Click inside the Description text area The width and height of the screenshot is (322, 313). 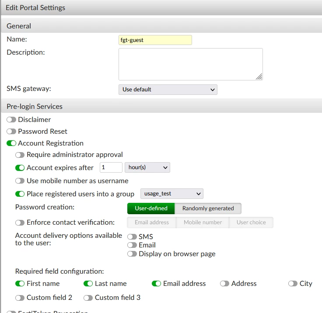(191, 64)
